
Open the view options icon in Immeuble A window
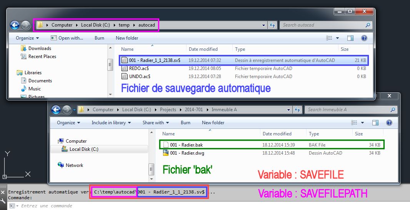[x=354, y=123]
